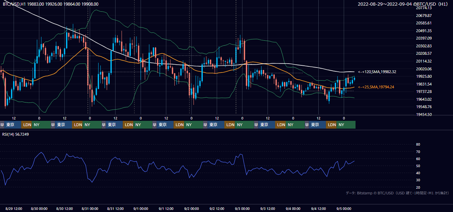Click price axis value 19737.28

424,92
